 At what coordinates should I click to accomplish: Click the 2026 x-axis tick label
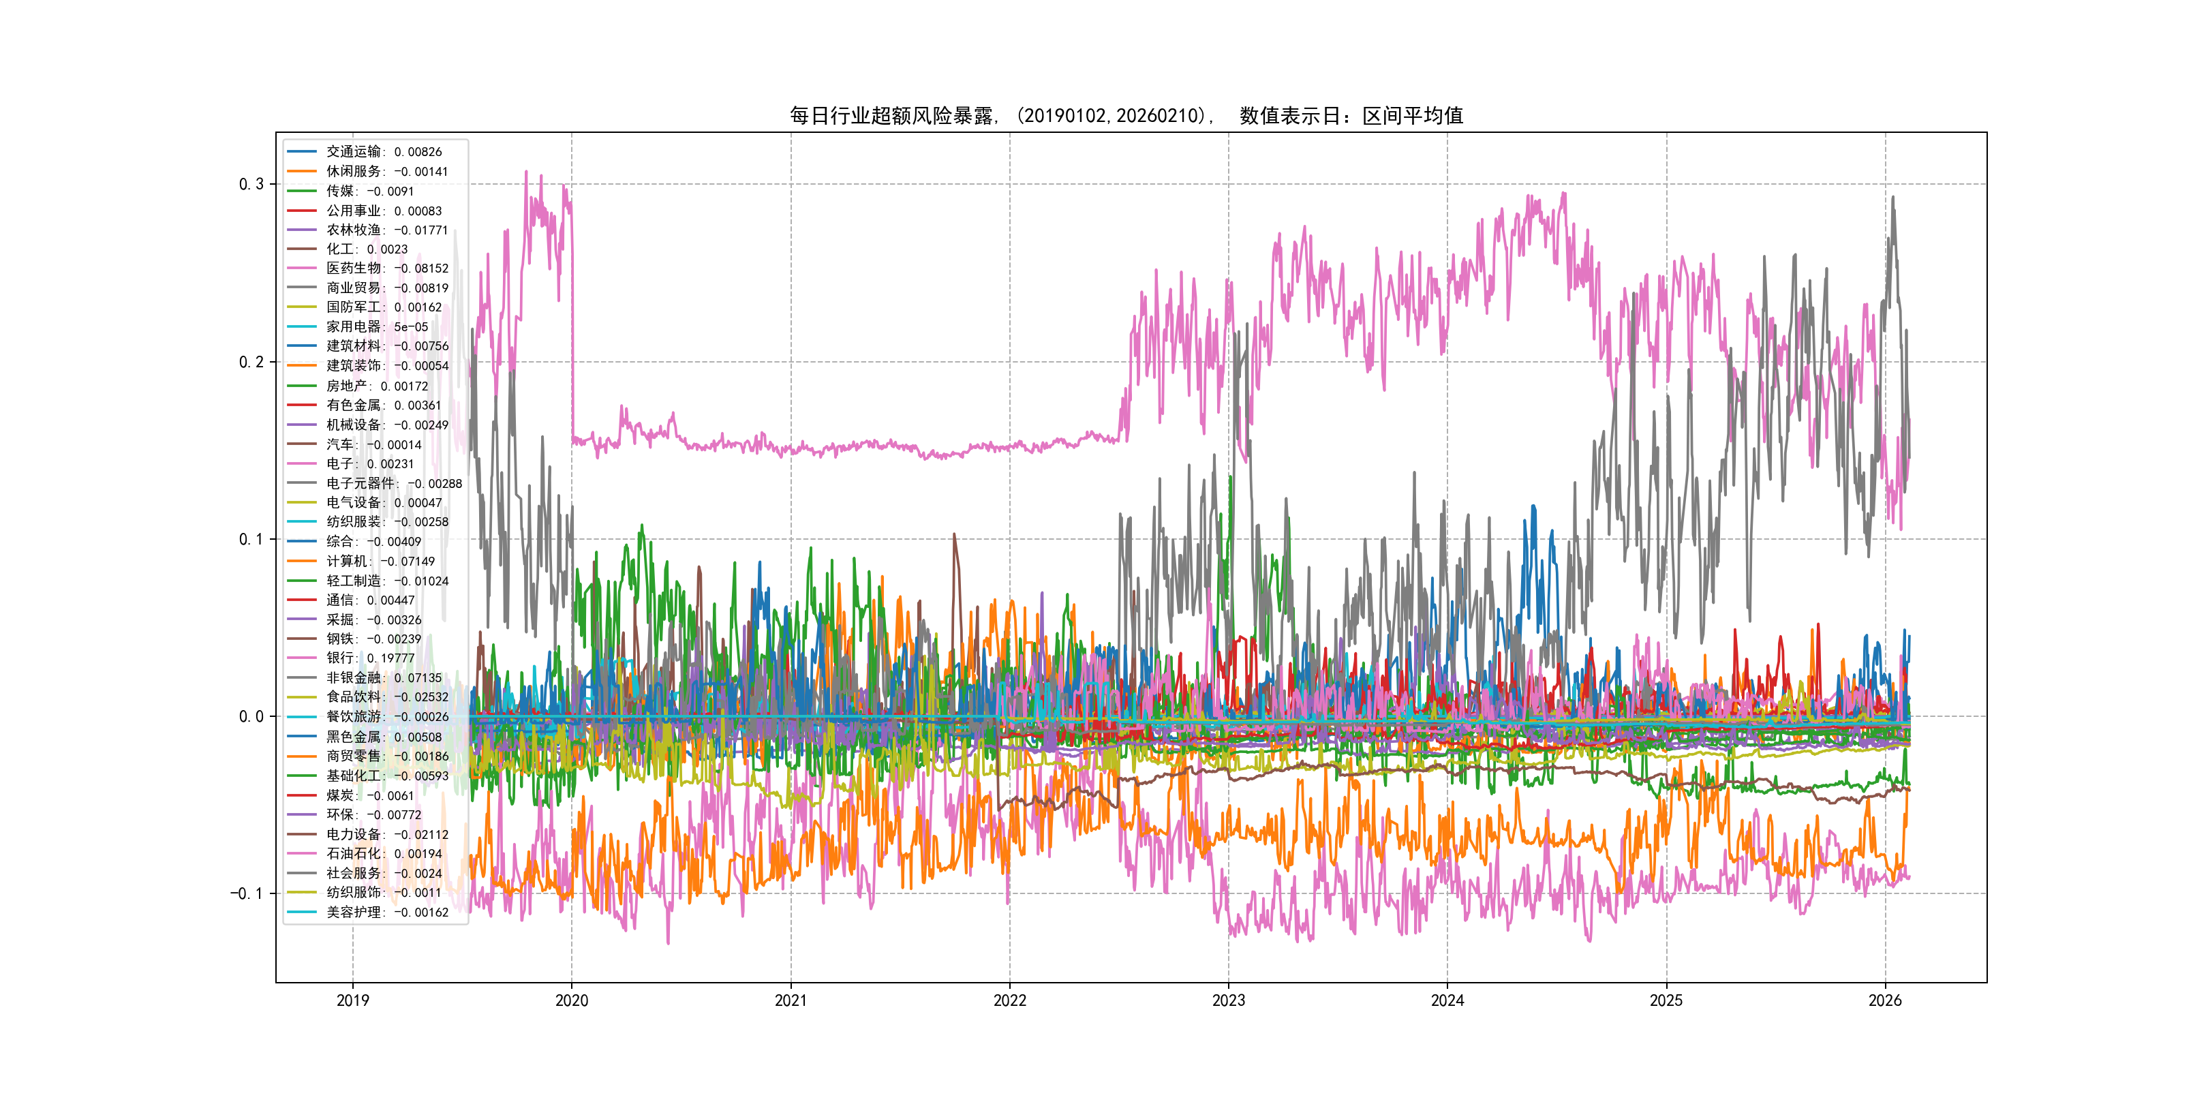[1885, 1000]
